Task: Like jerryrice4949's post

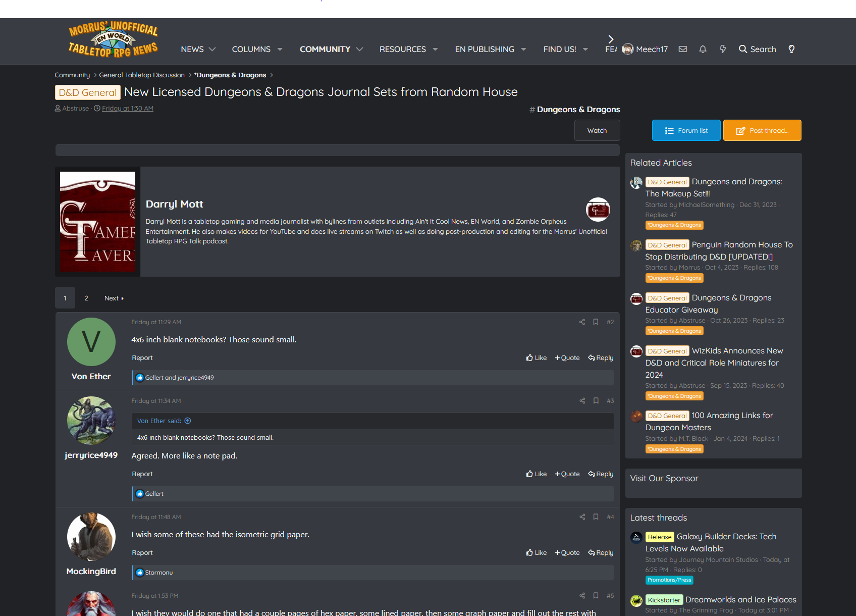Action: 537,474
